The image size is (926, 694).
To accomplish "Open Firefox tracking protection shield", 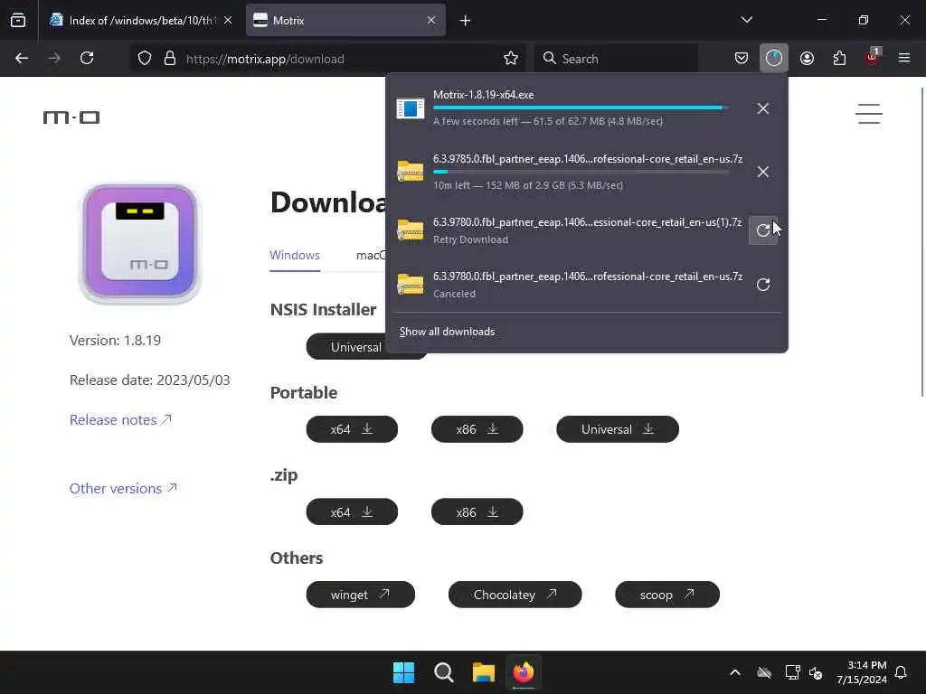I will tap(145, 59).
